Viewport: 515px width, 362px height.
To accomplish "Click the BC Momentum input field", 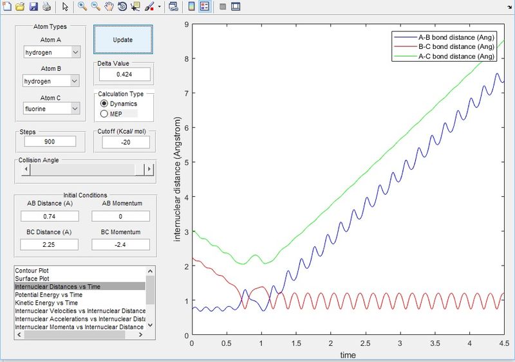I will click(120, 244).
